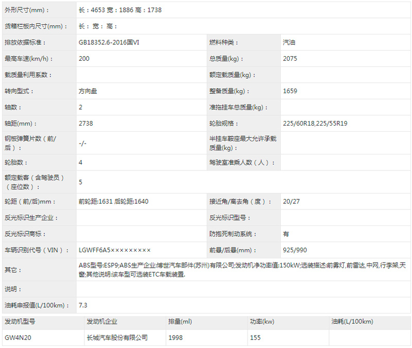Click the 半挂车鞍座最大允许承载质量 label
This screenshot has height=348, width=412.
(x=243, y=143)
